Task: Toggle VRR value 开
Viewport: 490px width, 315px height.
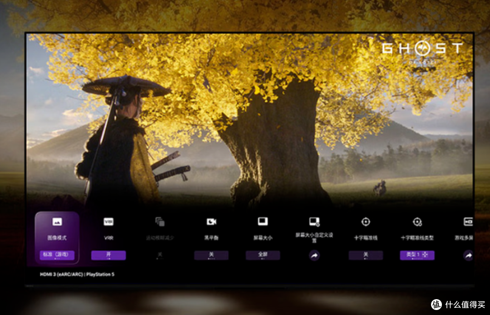Action: coord(108,255)
